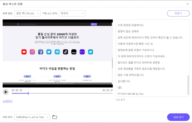Image resolution: width=192 pixels, height=123 pixels.
Task: Click the Instagram icon in the preview
Action: click(32, 52)
